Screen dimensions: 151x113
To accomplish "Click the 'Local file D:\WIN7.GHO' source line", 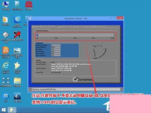I will (x=64, y=66).
